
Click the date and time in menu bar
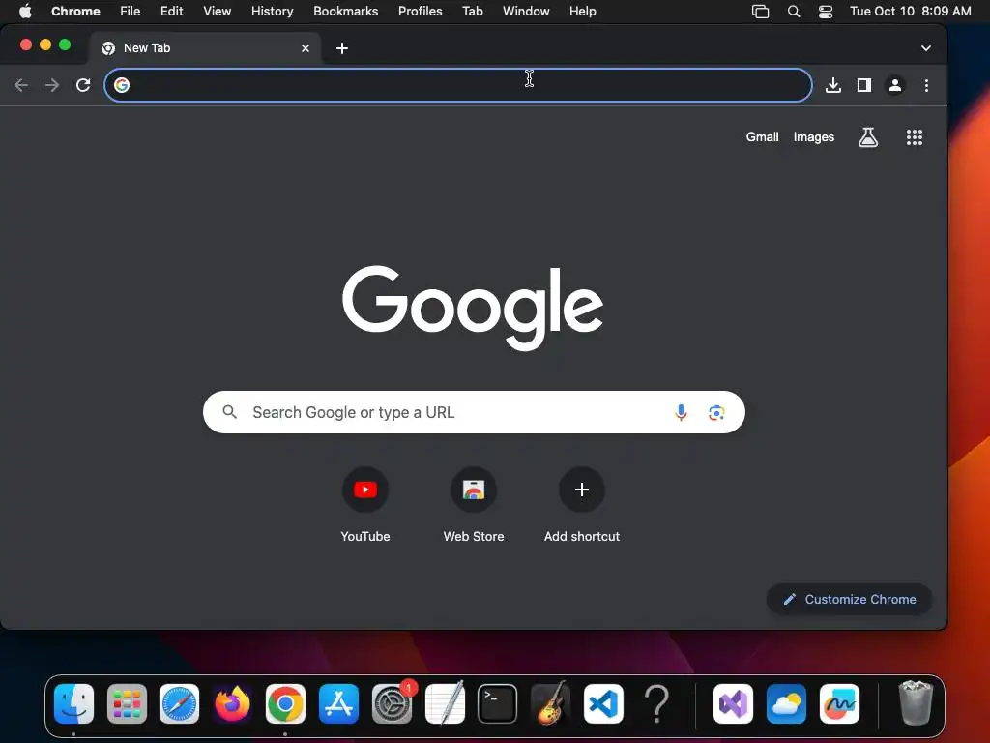910,11
